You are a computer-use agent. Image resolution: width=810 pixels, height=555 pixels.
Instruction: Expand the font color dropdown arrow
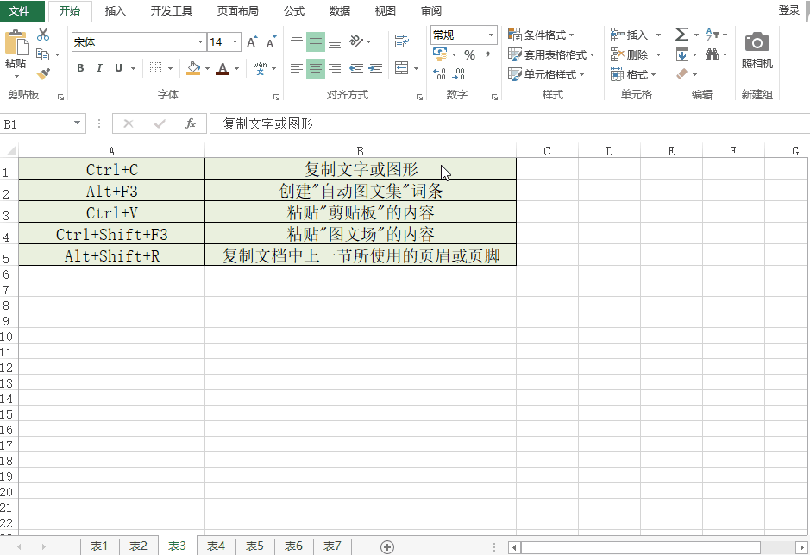click(235, 68)
